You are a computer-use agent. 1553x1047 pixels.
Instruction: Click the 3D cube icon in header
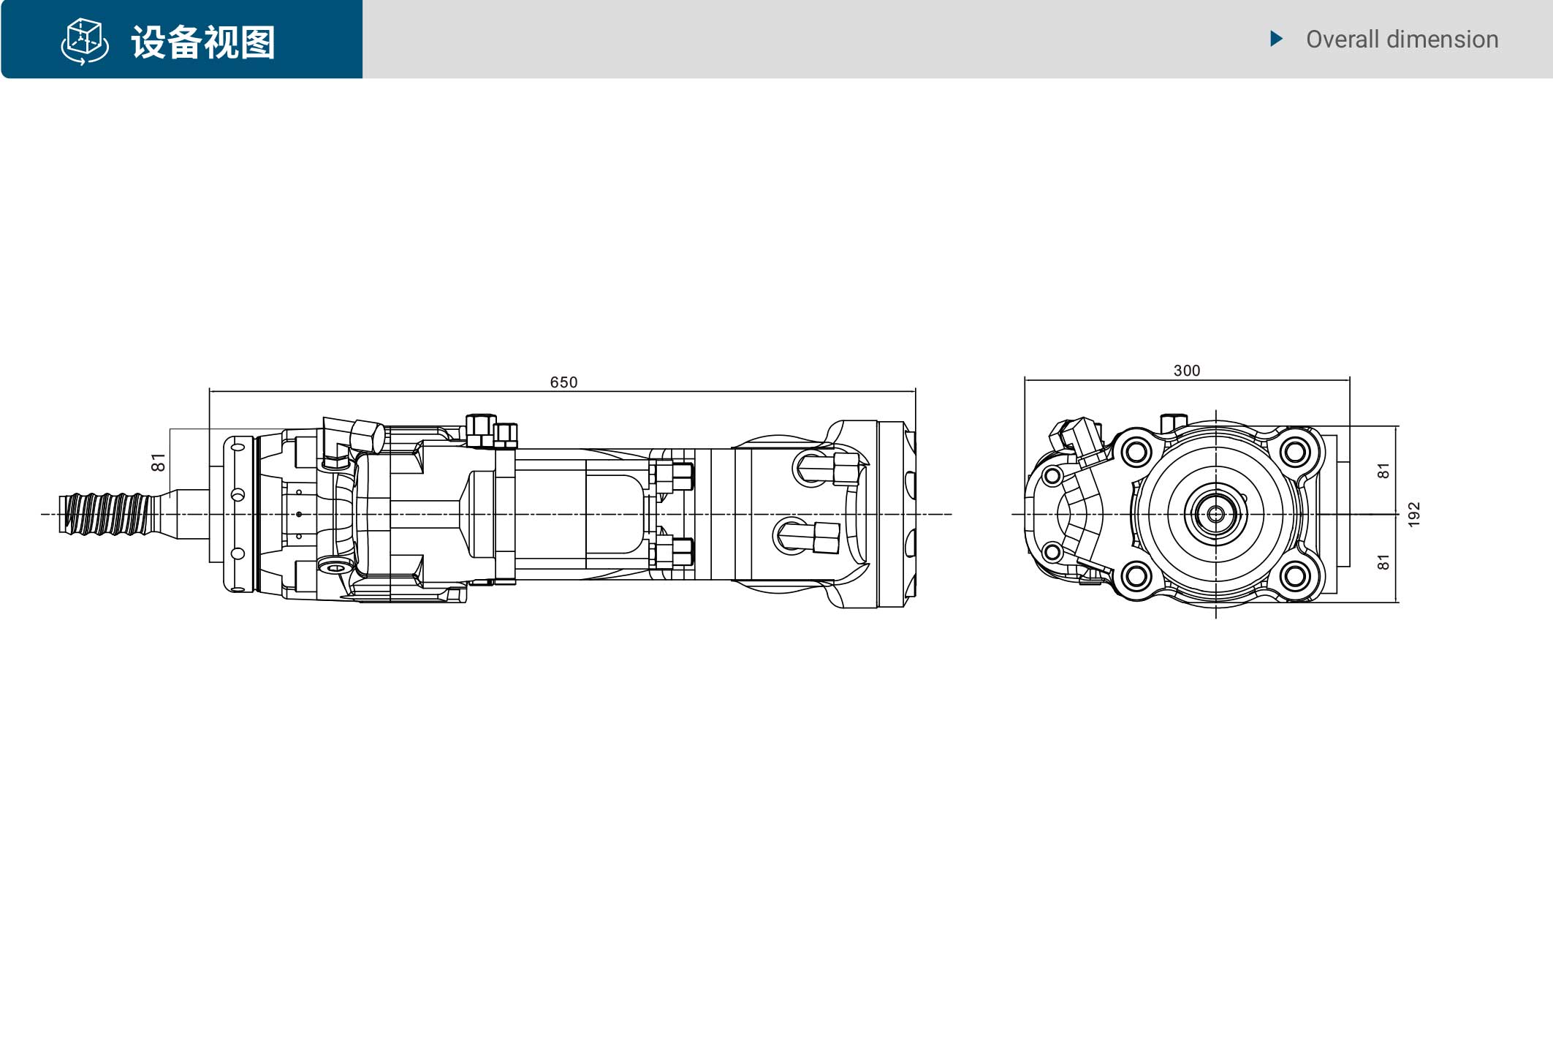85,42
